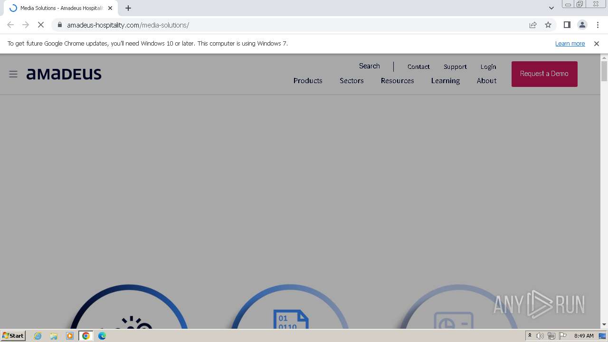Screen dimensions: 608x342
Task: Open the Support page
Action: (x=455, y=66)
